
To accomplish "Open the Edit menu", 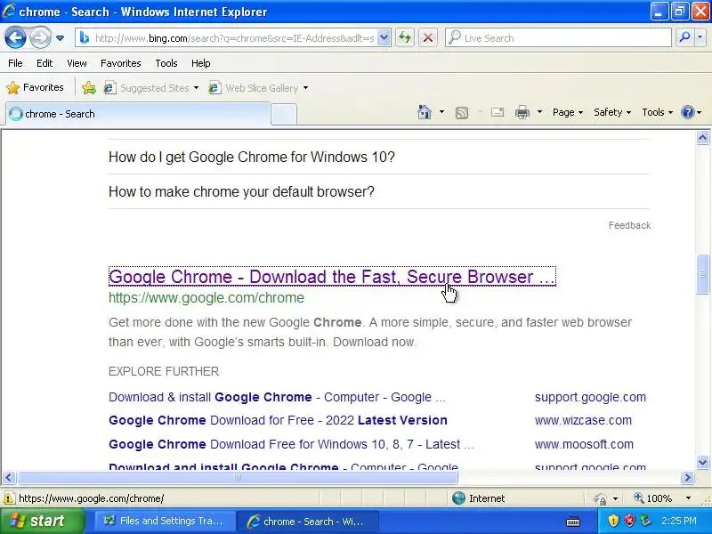I will (x=44, y=63).
